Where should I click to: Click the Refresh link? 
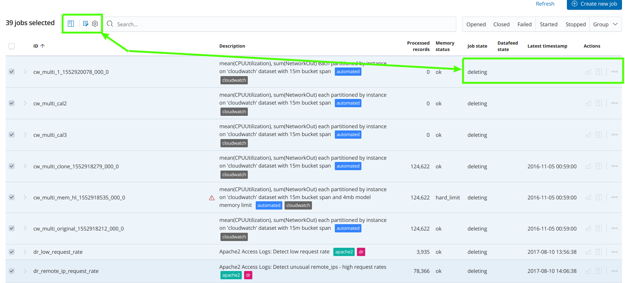pos(545,4)
